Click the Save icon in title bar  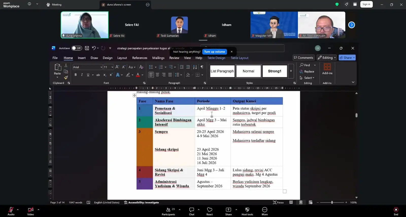coord(87,48)
